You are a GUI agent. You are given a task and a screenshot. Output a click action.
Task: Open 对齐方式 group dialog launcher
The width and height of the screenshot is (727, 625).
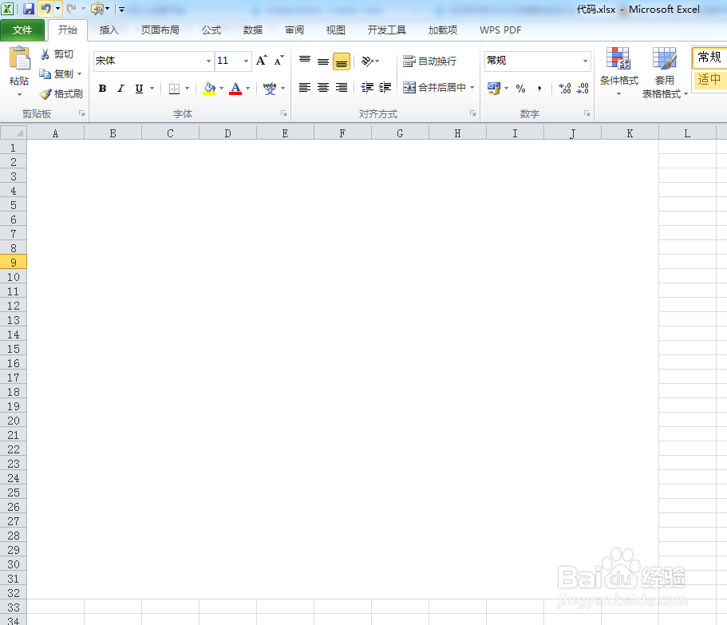pos(473,113)
